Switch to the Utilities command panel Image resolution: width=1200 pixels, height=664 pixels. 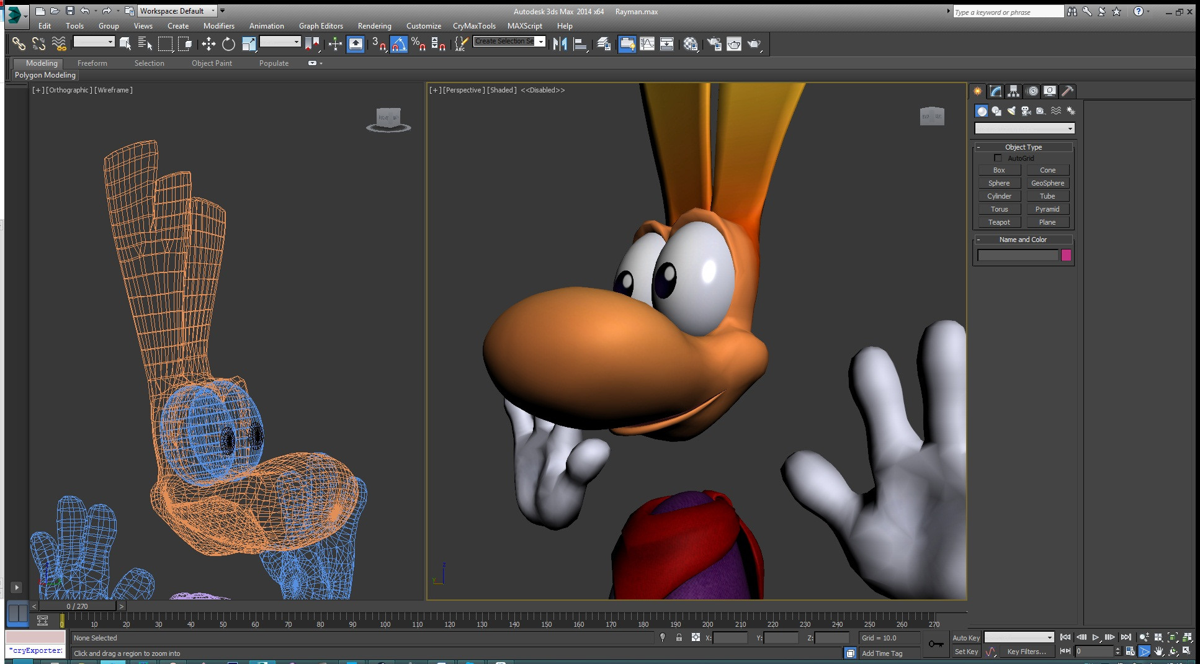coord(1067,91)
